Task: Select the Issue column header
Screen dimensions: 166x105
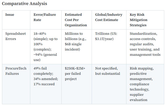Action: 10,14
